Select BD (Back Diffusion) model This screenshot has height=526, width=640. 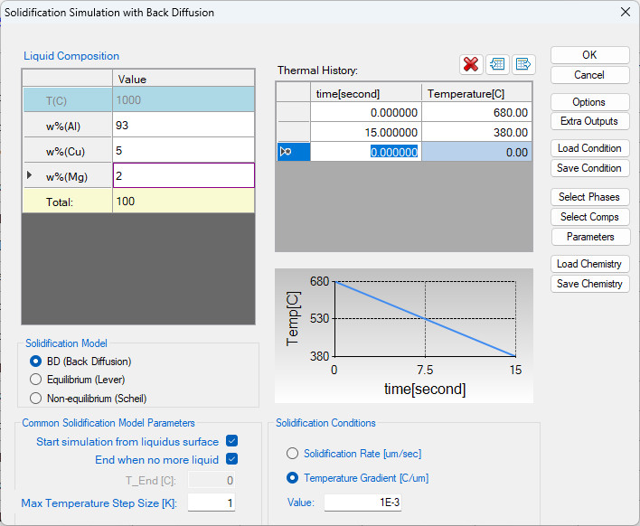[x=36, y=362]
